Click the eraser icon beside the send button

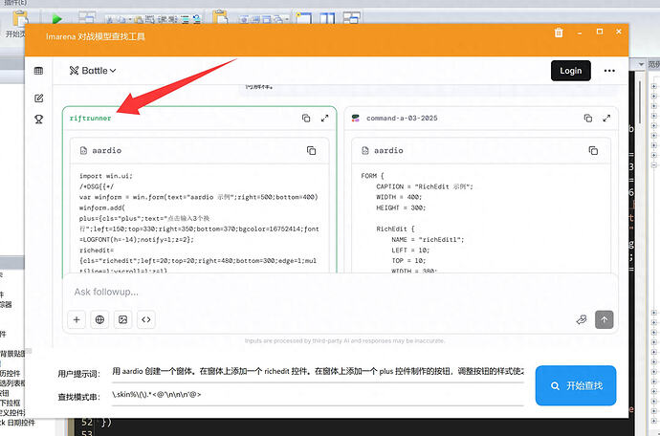pyautogui.click(x=582, y=320)
